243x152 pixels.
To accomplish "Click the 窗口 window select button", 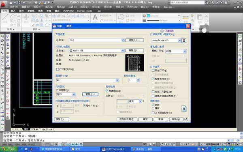I will pos(90,94).
